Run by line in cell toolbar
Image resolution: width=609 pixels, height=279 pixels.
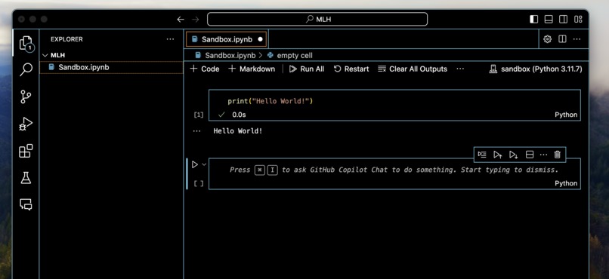pos(482,155)
